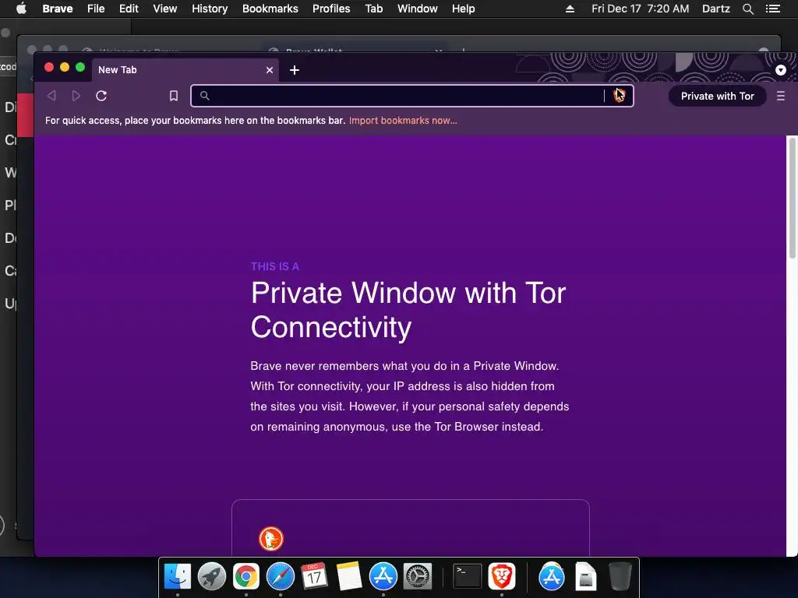Viewport: 798px width, 598px height.
Task: Open the Help menu
Action: tap(463, 9)
